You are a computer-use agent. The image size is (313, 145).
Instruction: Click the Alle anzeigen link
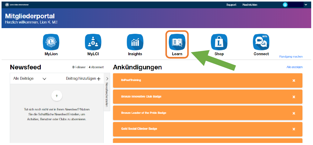pos(294,67)
